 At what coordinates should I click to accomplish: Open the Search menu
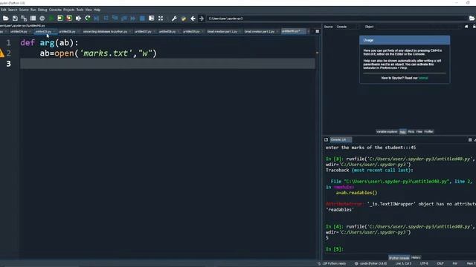click(x=13, y=10)
